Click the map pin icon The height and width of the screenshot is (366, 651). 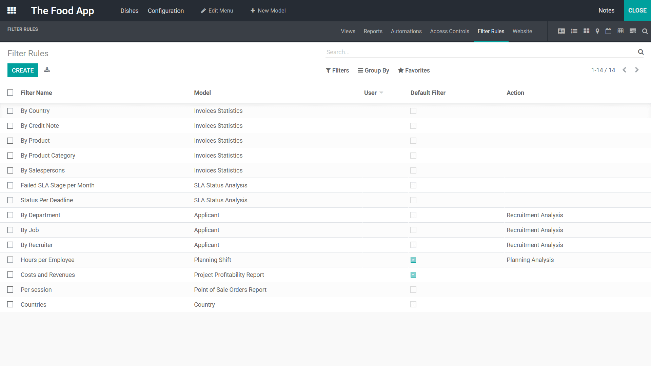coord(597,31)
